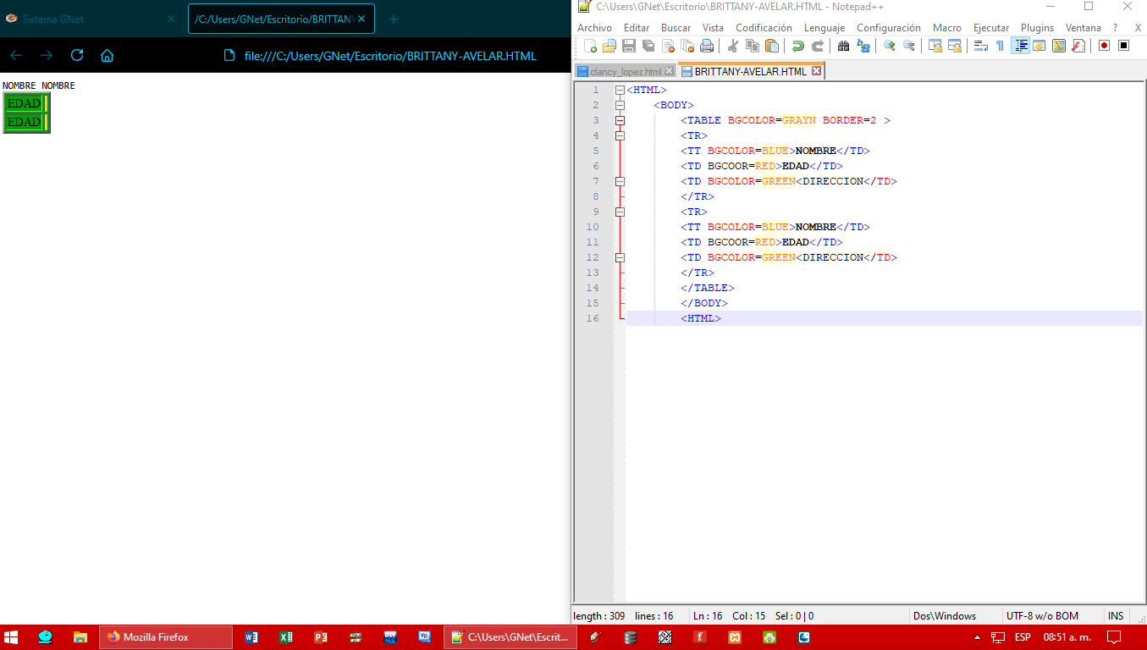This screenshot has width=1147, height=650.
Task: Open PowerPoint from the taskbar
Action: click(x=320, y=637)
